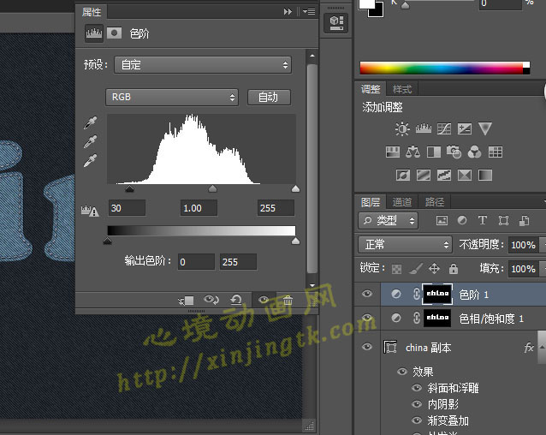Viewport: 546px width, 435px height.
Task: Open the RGB channel dropdown
Action: tap(172, 98)
